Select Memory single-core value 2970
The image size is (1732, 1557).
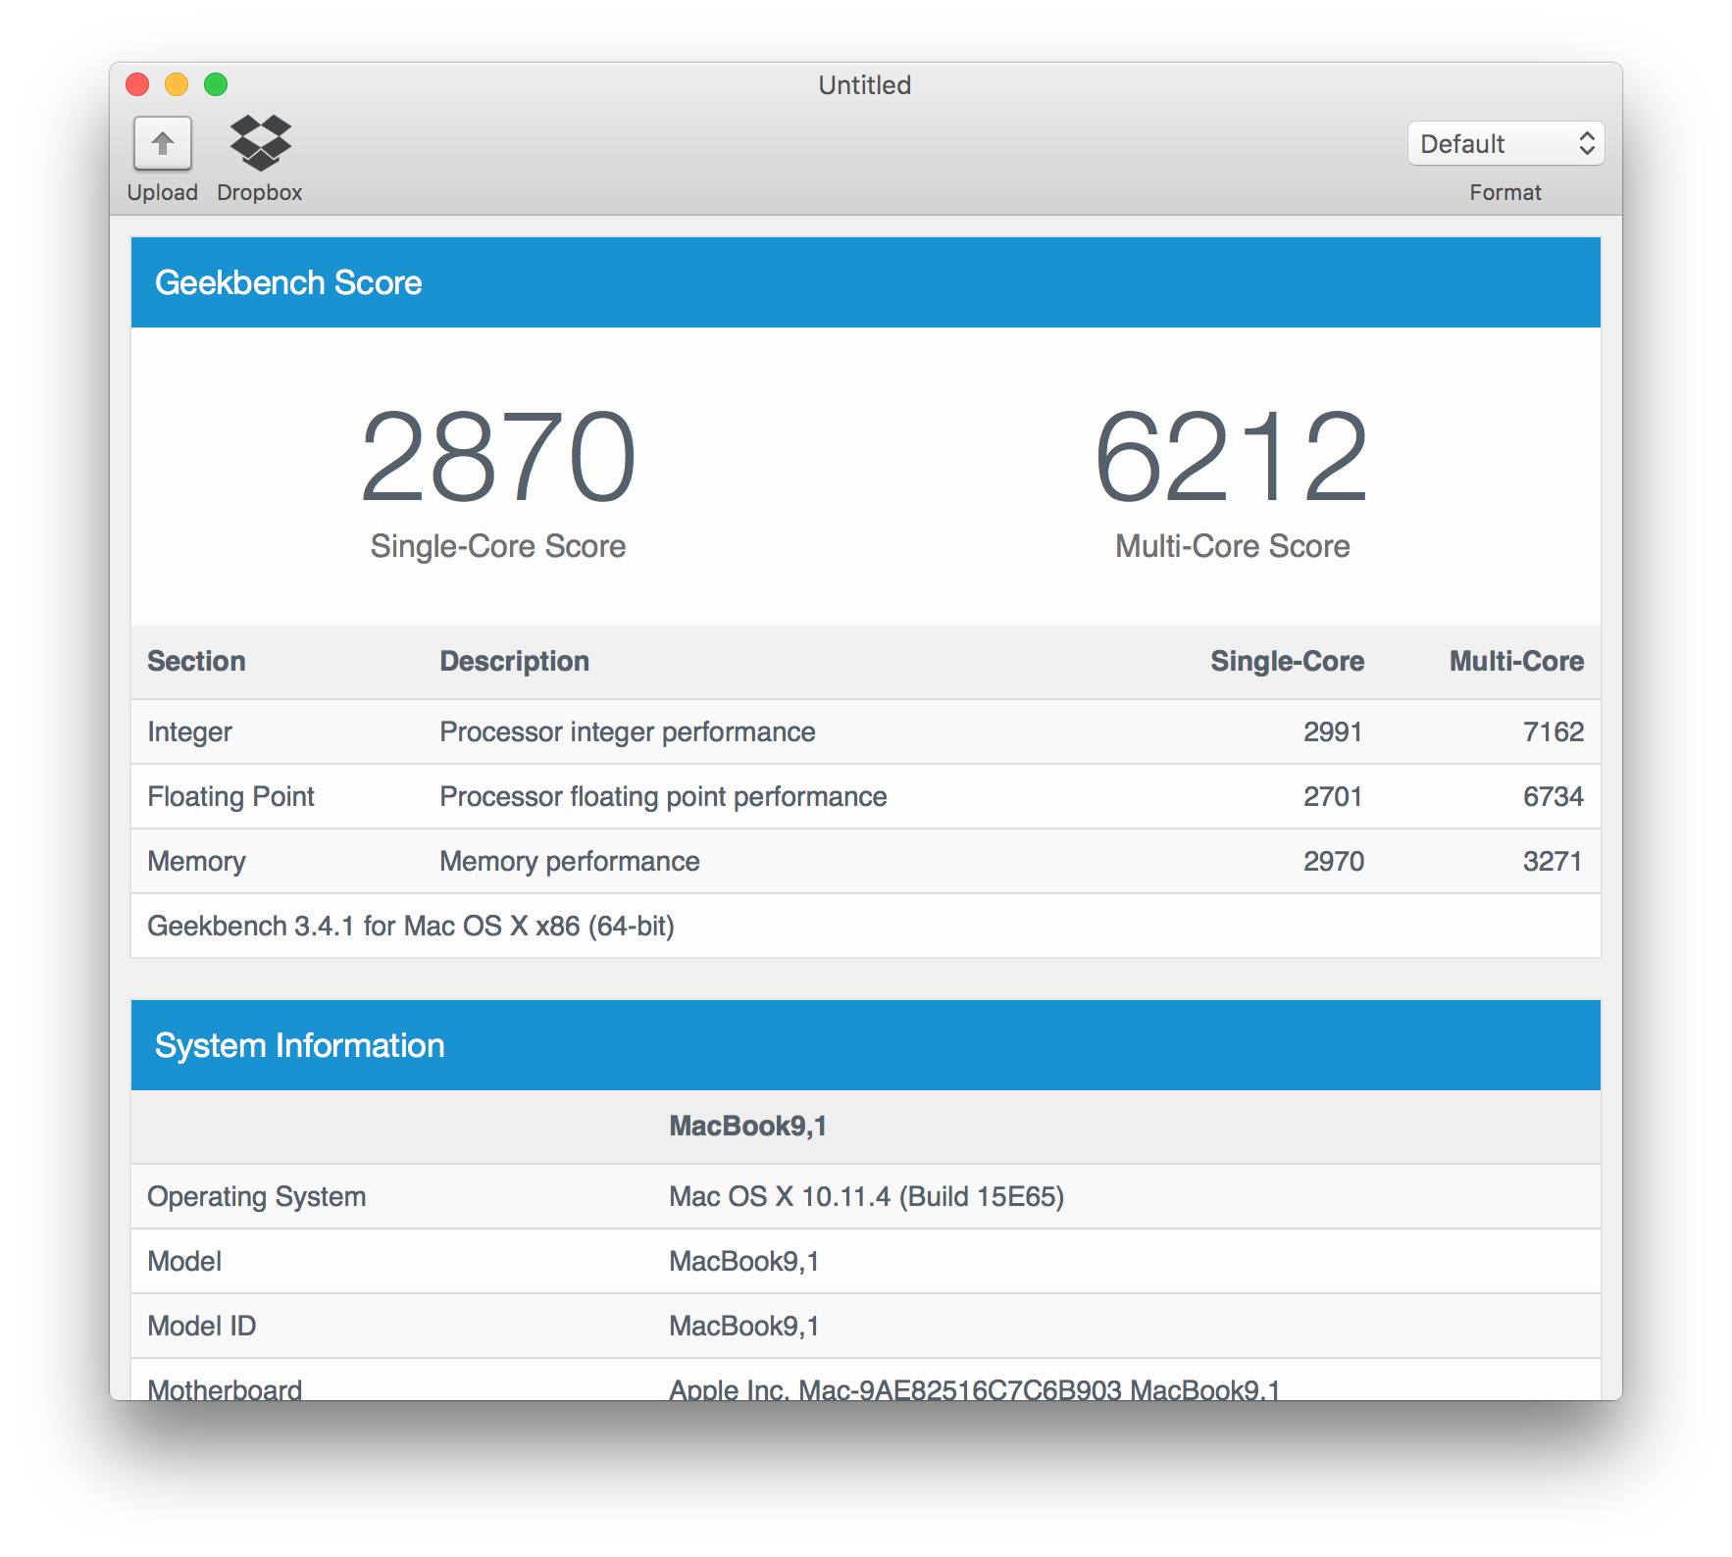tap(1334, 862)
